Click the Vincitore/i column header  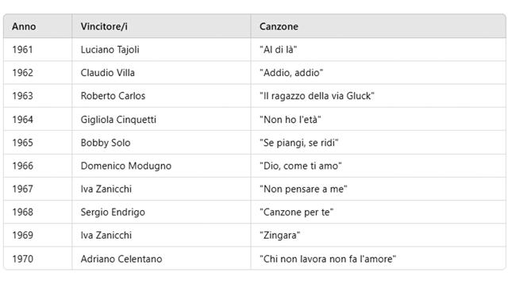161,26
